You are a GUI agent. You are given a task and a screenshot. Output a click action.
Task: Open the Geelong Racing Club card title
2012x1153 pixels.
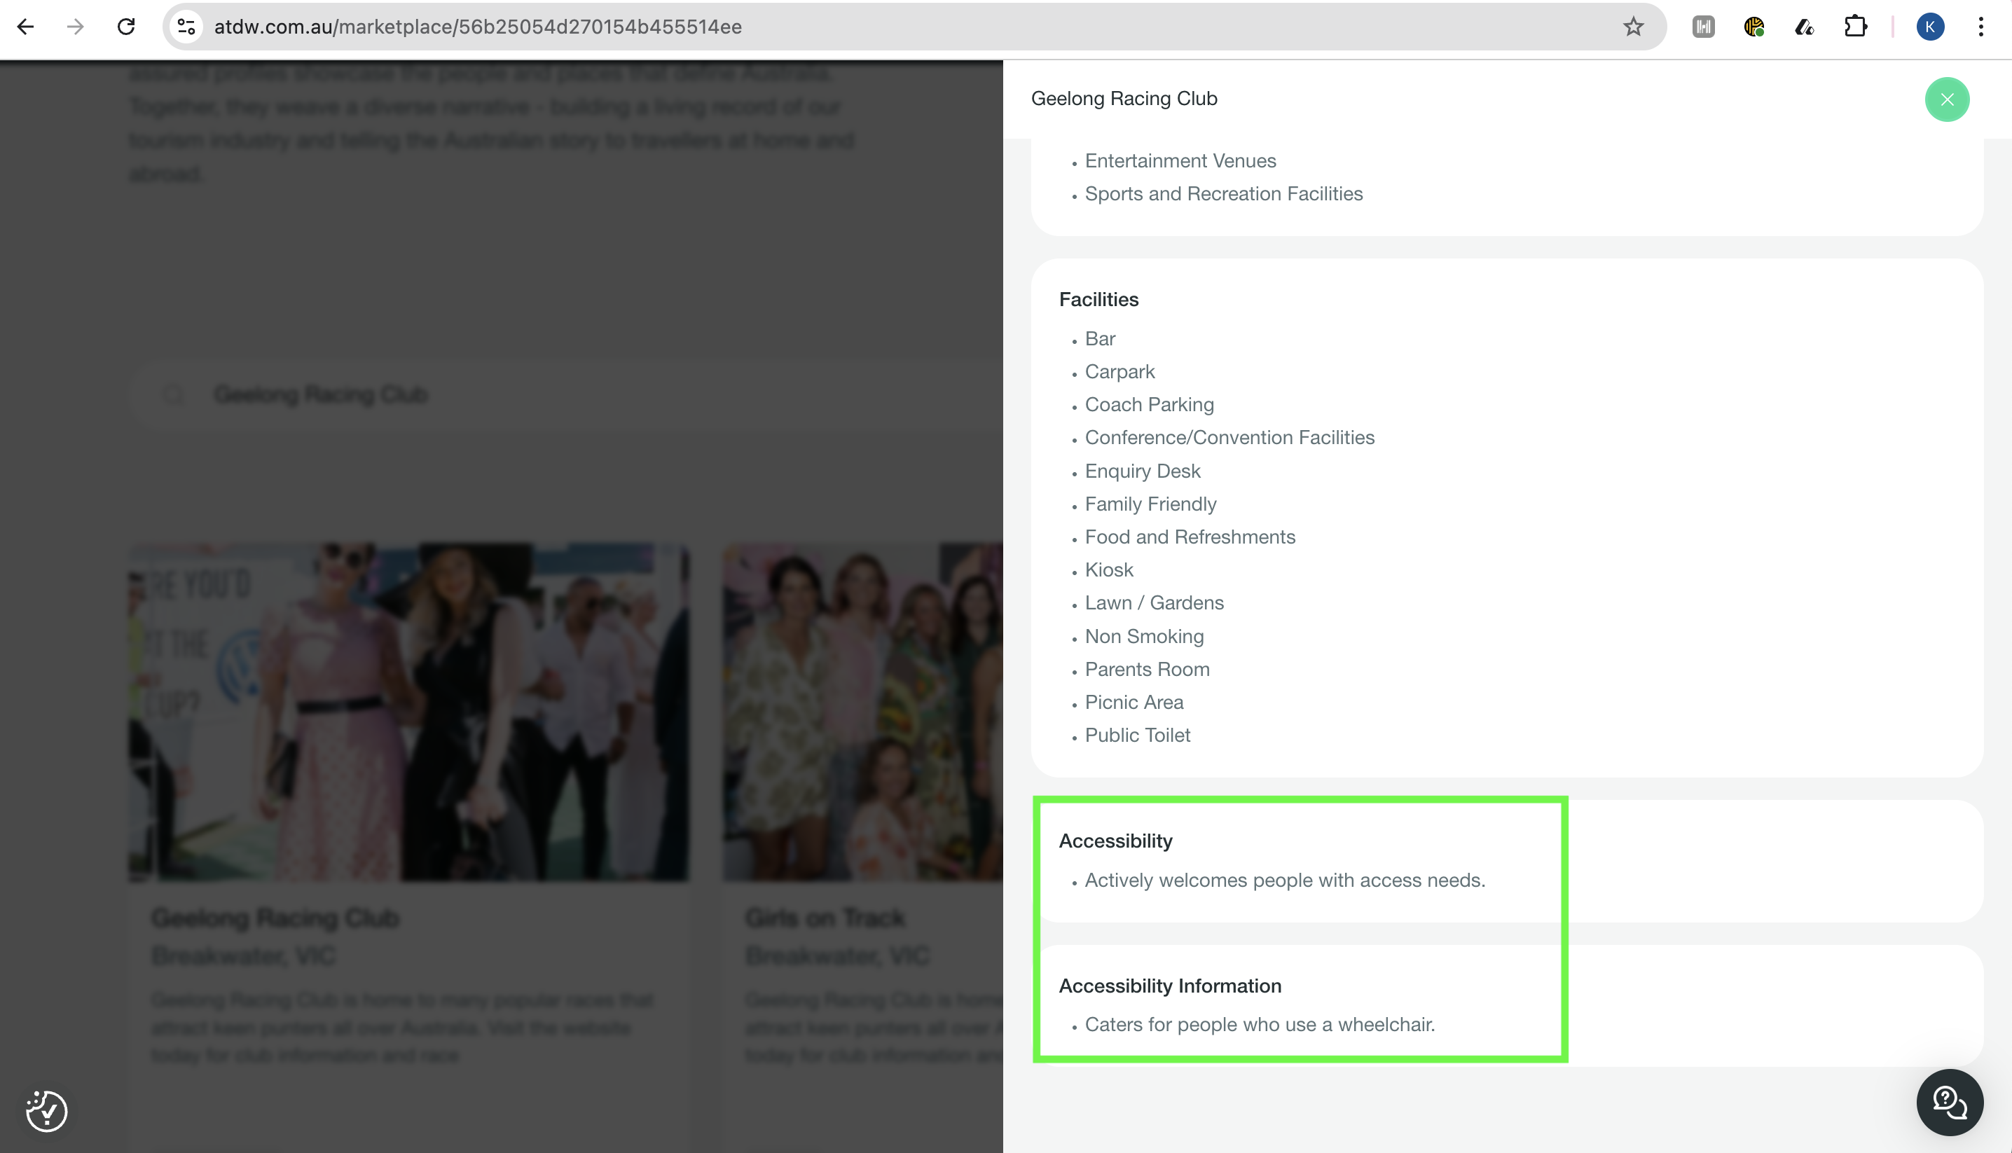[275, 918]
